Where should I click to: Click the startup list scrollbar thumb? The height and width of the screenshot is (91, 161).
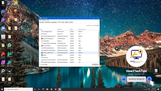(99, 44)
